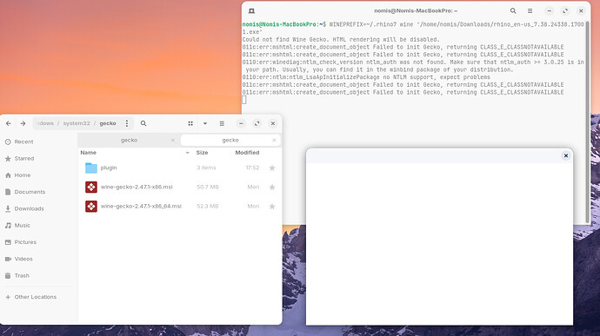This screenshot has width=600, height=336.
Task: Sort files by the Modified column
Action: click(247, 153)
